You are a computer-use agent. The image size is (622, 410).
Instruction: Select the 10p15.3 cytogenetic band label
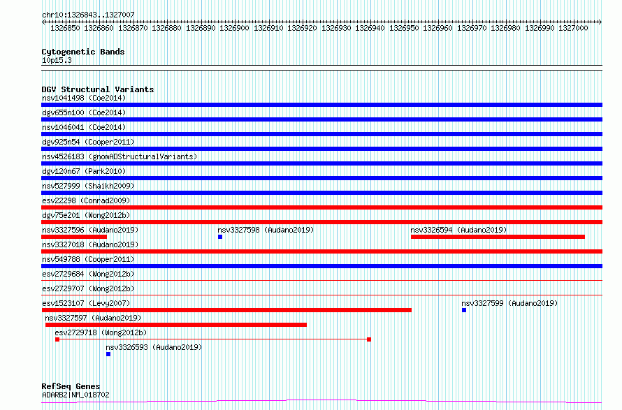coord(57,60)
